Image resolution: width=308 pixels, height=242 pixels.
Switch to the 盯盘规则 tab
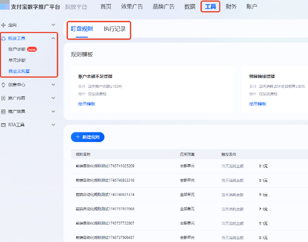(x=82, y=29)
